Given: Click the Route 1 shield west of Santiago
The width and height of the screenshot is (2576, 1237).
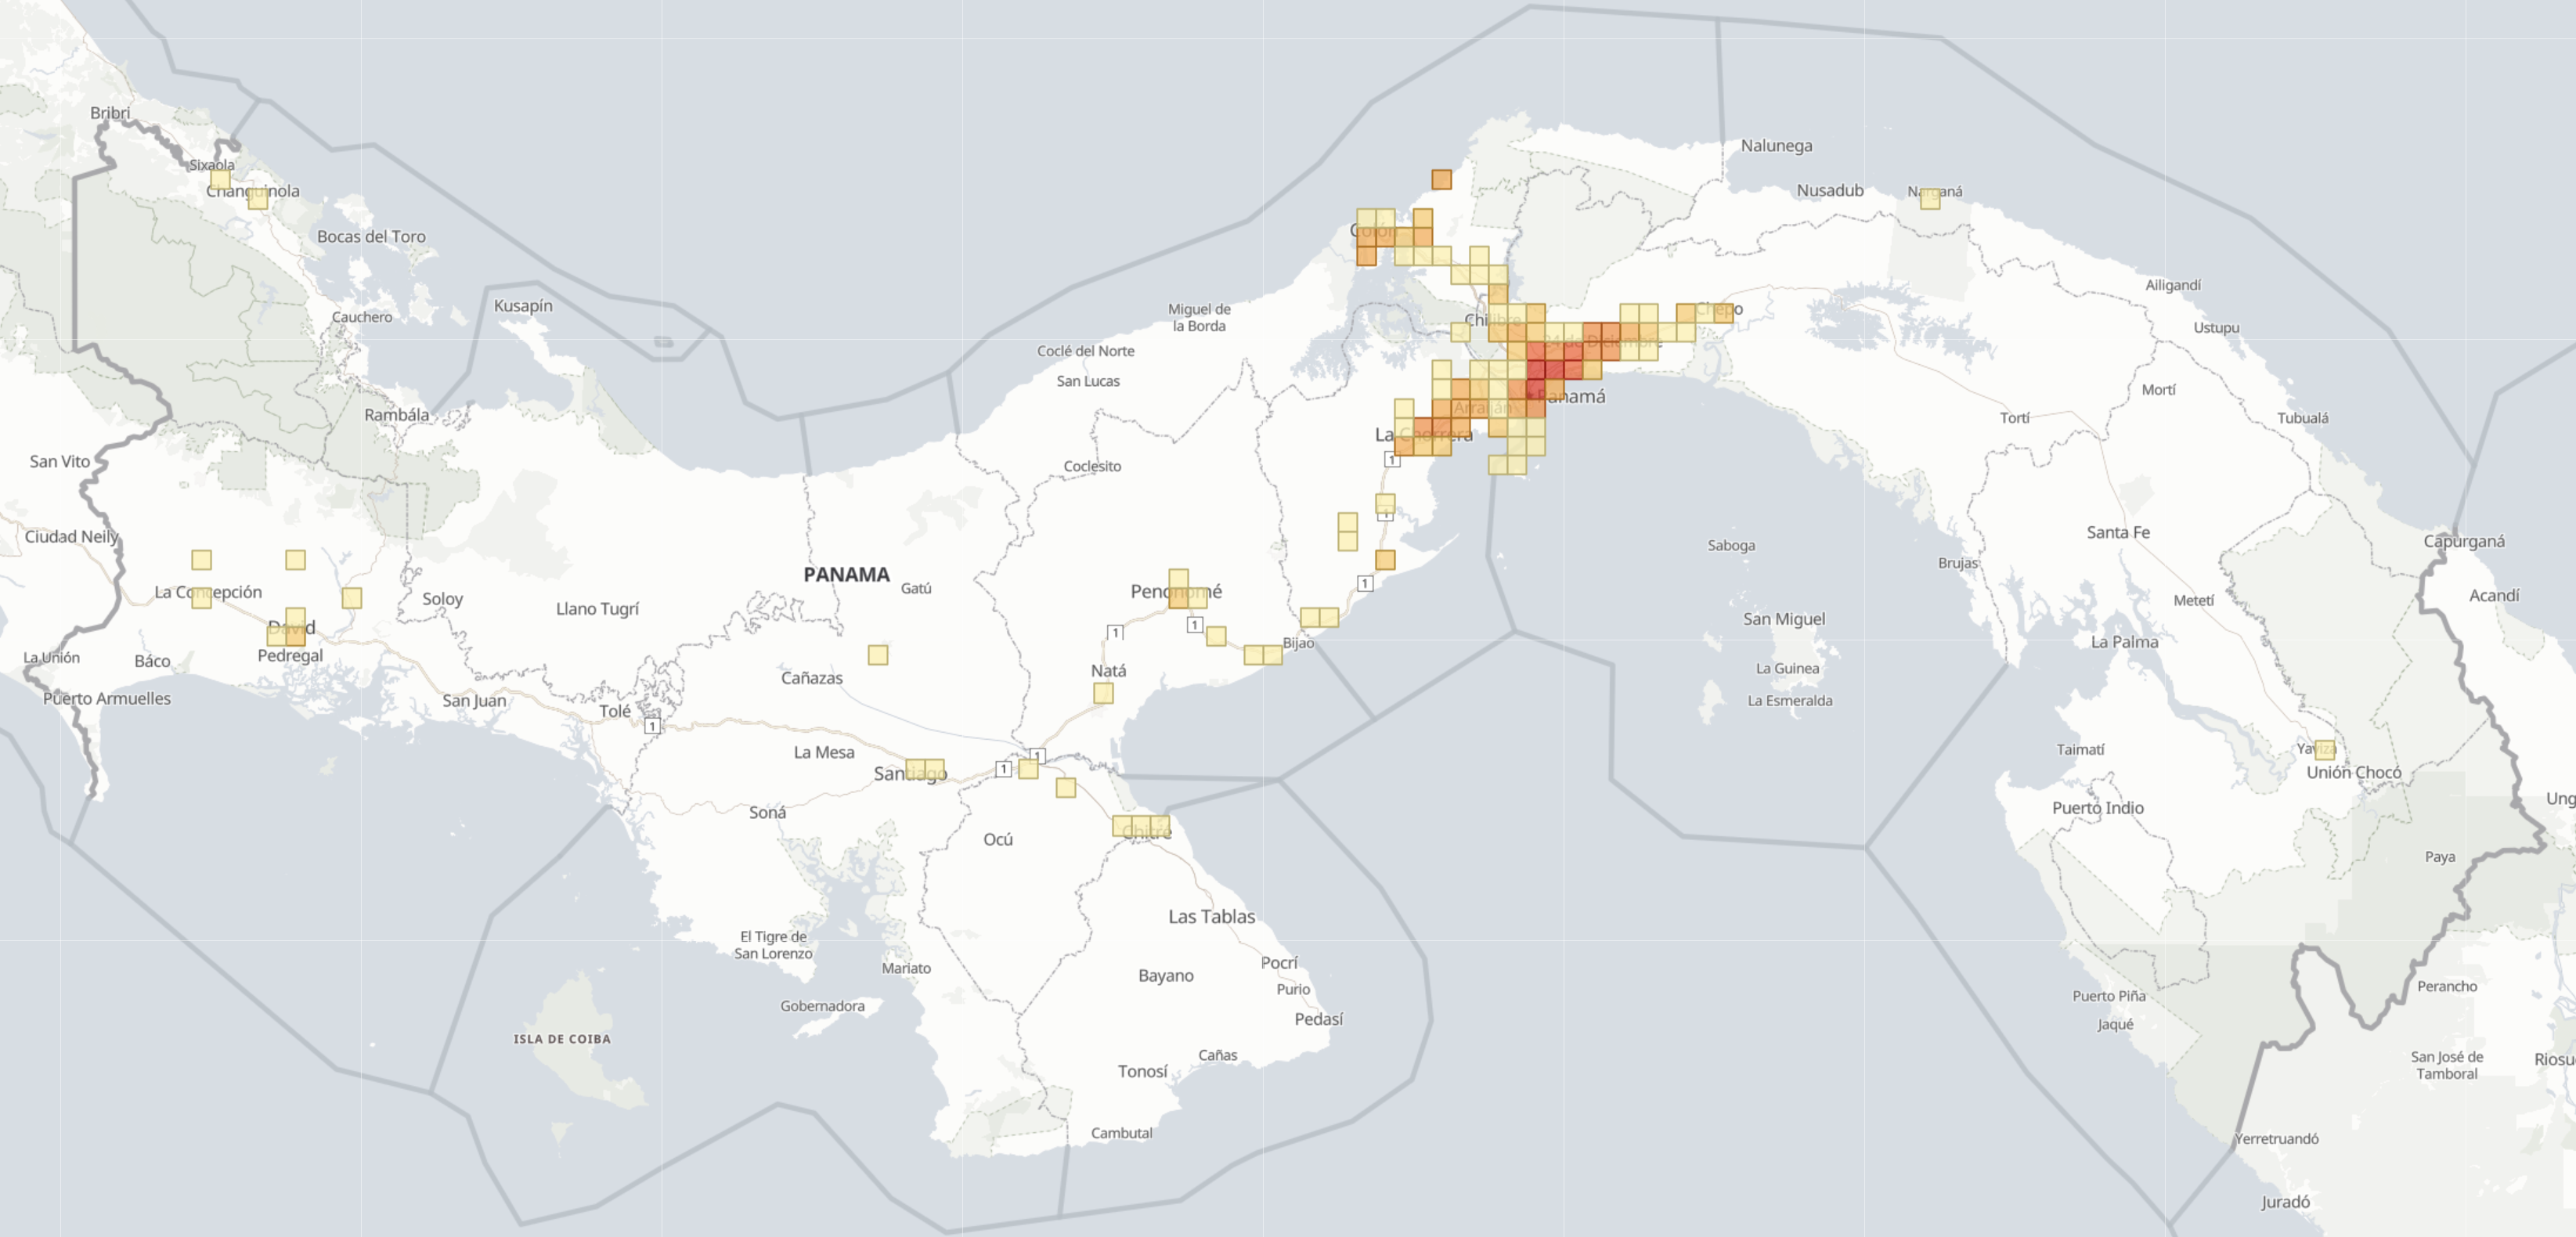Looking at the screenshot, I should click(x=1004, y=770).
